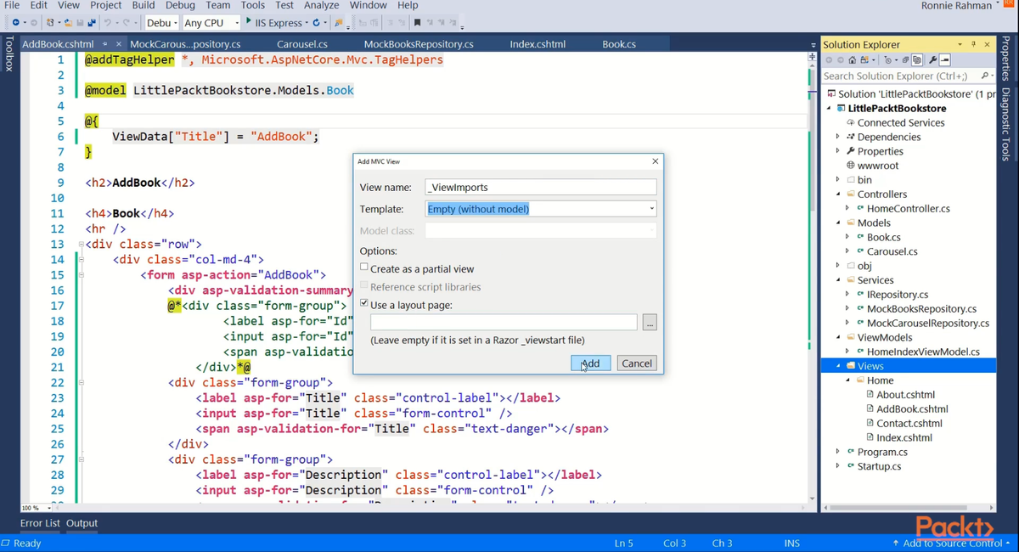Close the AddBook.cshtml tab
The width and height of the screenshot is (1019, 552).
click(118, 44)
